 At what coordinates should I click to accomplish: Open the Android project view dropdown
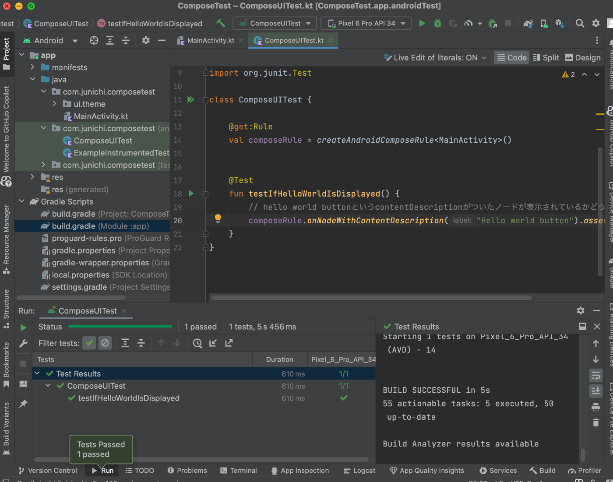[50, 40]
